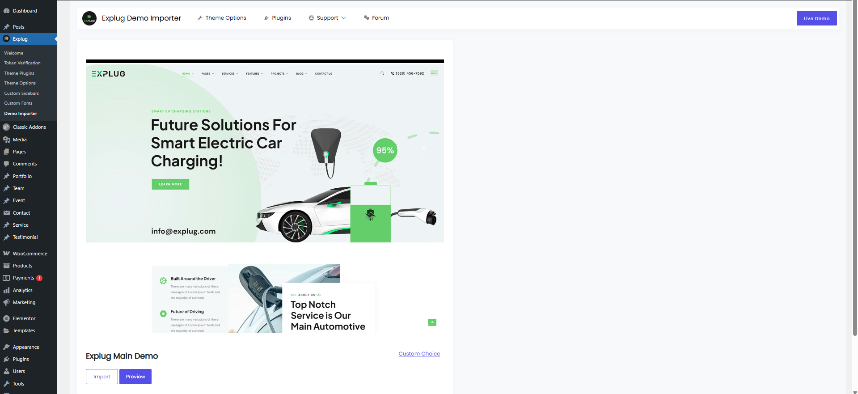
Task: Expand the Support dropdown menu
Action: point(327,18)
